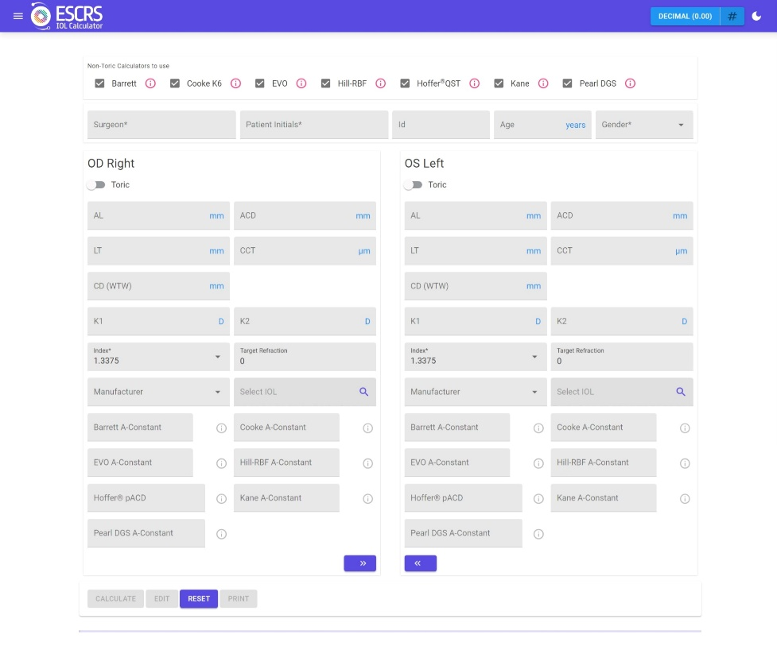Image resolution: width=777 pixels, height=646 pixels.
Task: Click the CALCULATE button
Action: (x=115, y=598)
